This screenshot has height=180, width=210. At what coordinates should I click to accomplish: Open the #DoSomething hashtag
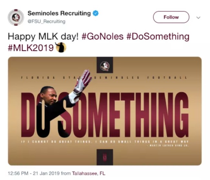(158, 36)
